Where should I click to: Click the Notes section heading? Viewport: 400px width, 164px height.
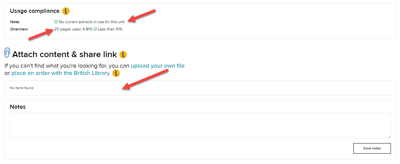coord(18,107)
